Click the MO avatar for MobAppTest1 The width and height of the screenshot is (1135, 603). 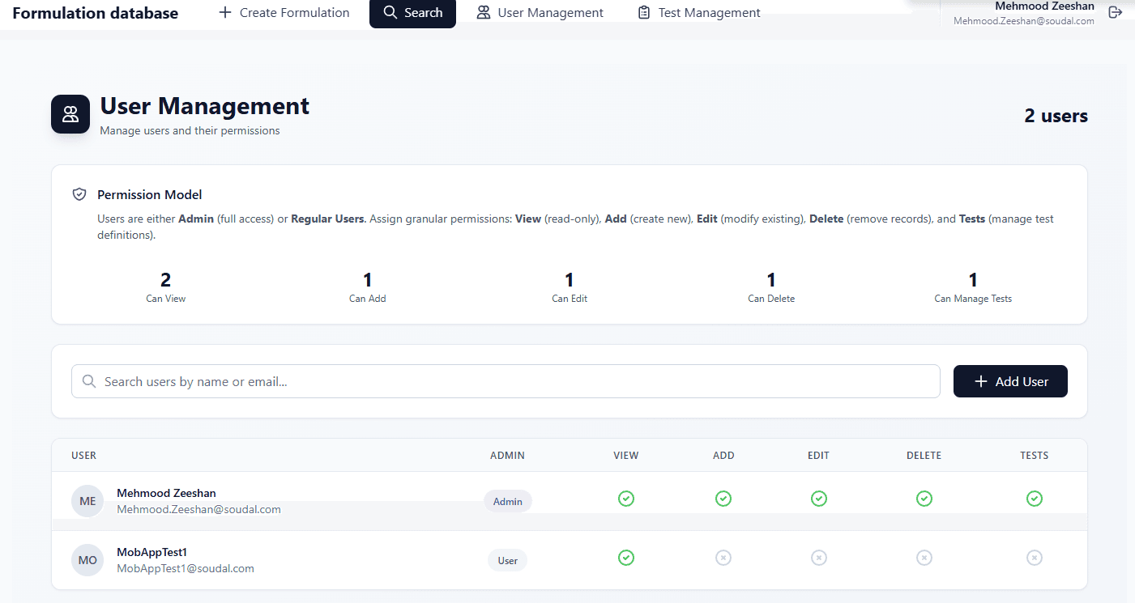click(87, 560)
